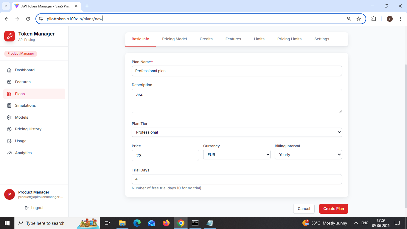Click the page vertical scrollbar
The width and height of the screenshot is (407, 229).
[405, 136]
